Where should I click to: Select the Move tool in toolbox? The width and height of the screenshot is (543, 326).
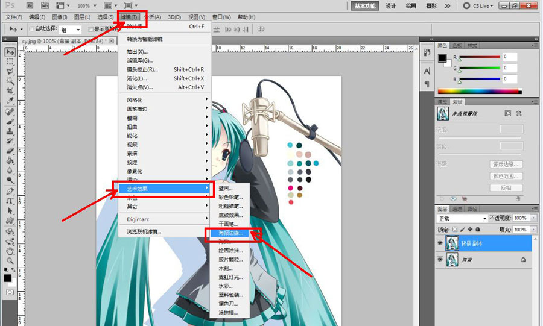10,52
